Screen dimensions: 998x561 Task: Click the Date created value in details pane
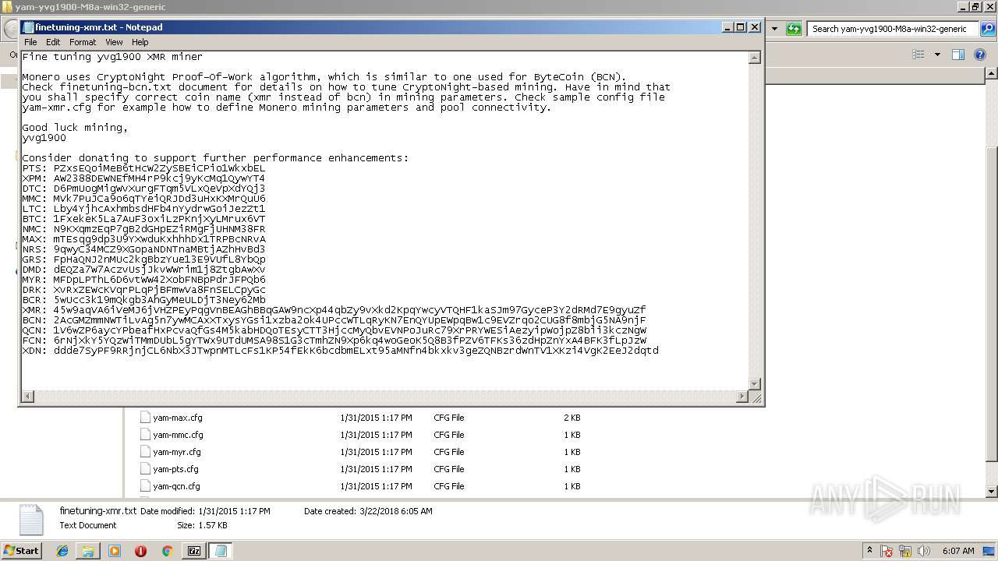tap(396, 511)
